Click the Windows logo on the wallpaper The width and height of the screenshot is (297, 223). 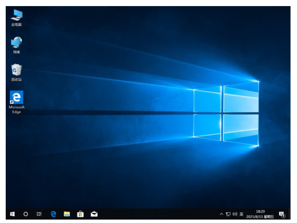[x=226, y=114]
